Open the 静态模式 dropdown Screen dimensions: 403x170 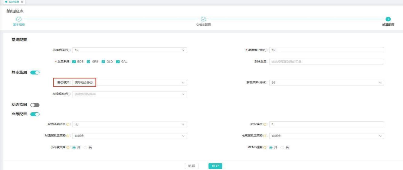129,82
